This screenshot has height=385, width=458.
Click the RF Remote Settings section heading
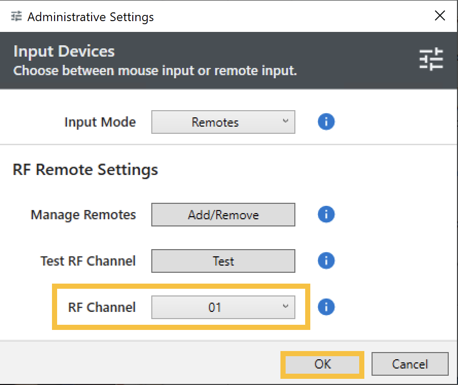point(85,169)
